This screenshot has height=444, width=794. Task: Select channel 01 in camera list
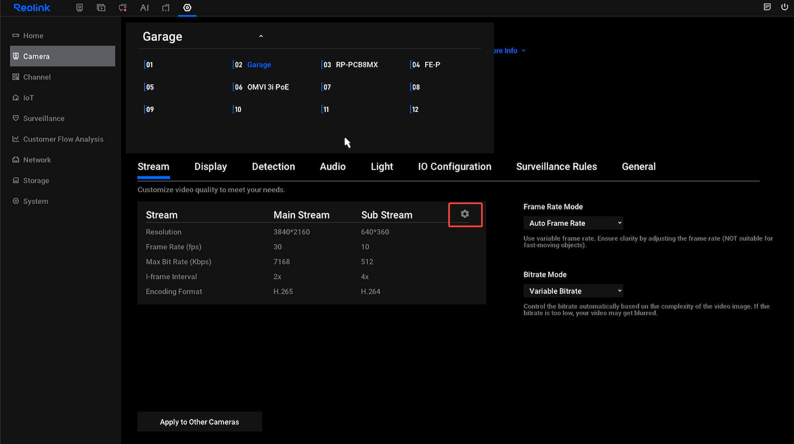(x=149, y=65)
